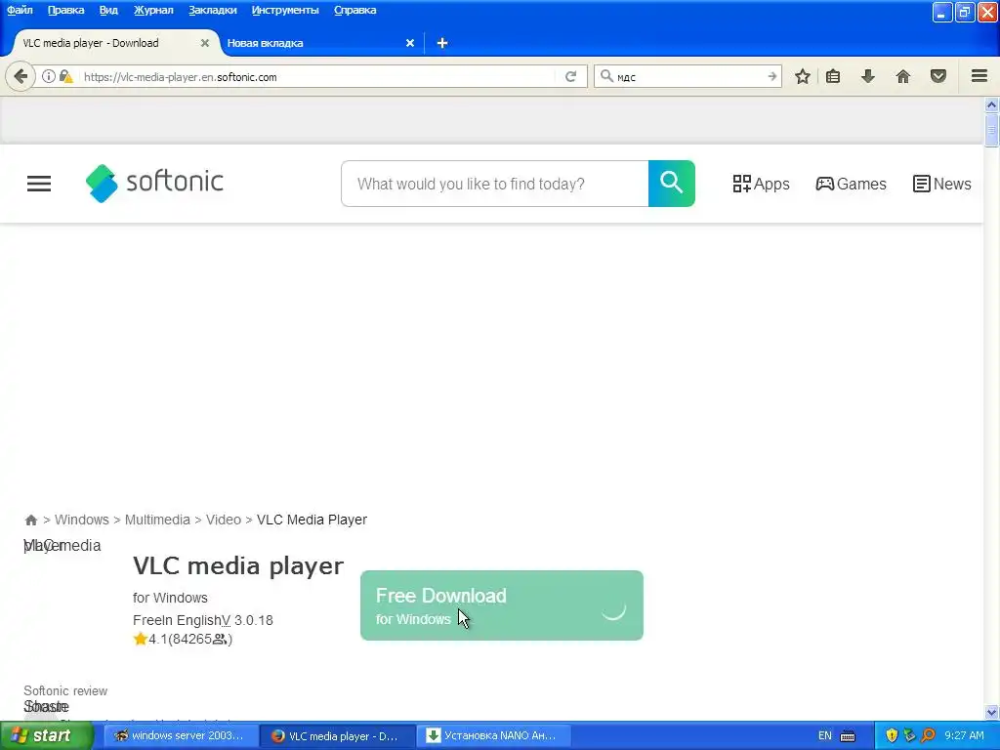Submit search with the green magnifier button

point(672,184)
